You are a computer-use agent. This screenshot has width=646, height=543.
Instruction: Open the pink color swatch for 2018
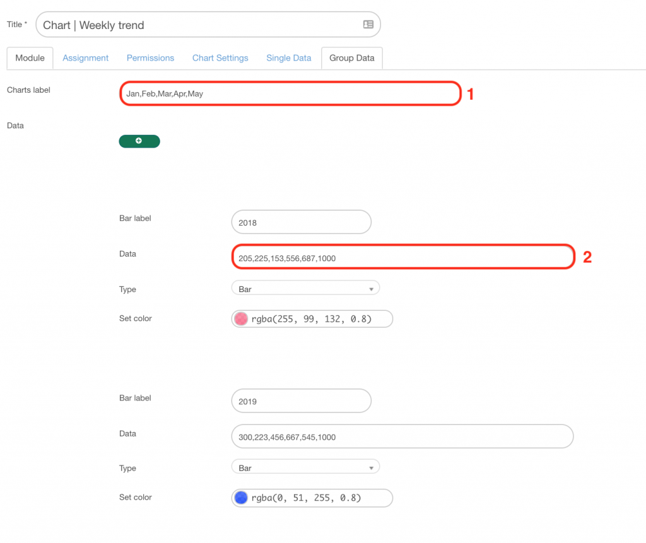coord(241,319)
